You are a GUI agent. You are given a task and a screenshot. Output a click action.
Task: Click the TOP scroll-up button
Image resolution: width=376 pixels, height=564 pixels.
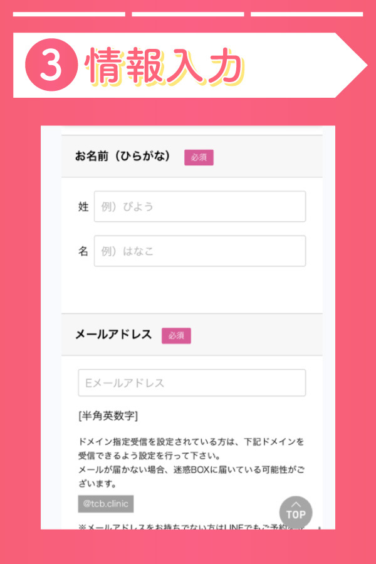295,511
